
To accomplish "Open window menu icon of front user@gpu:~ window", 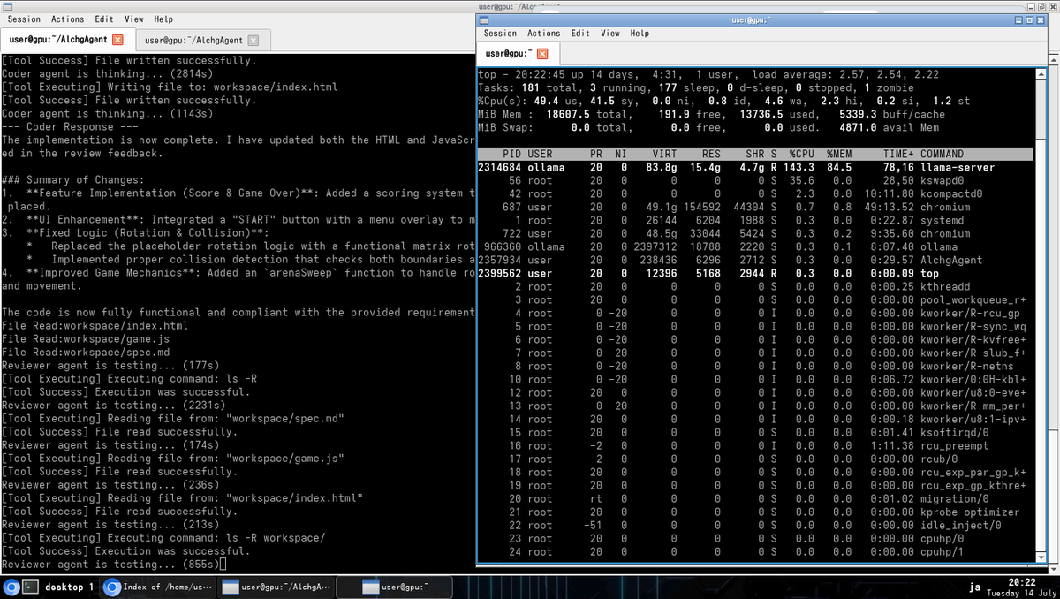I will pyautogui.click(x=482, y=19).
